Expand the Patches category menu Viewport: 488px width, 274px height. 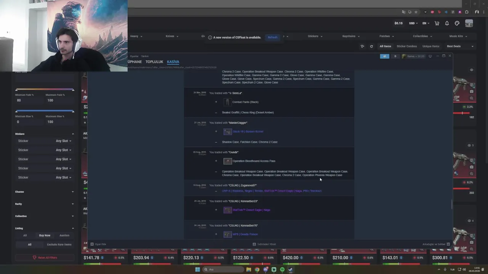(x=387, y=36)
